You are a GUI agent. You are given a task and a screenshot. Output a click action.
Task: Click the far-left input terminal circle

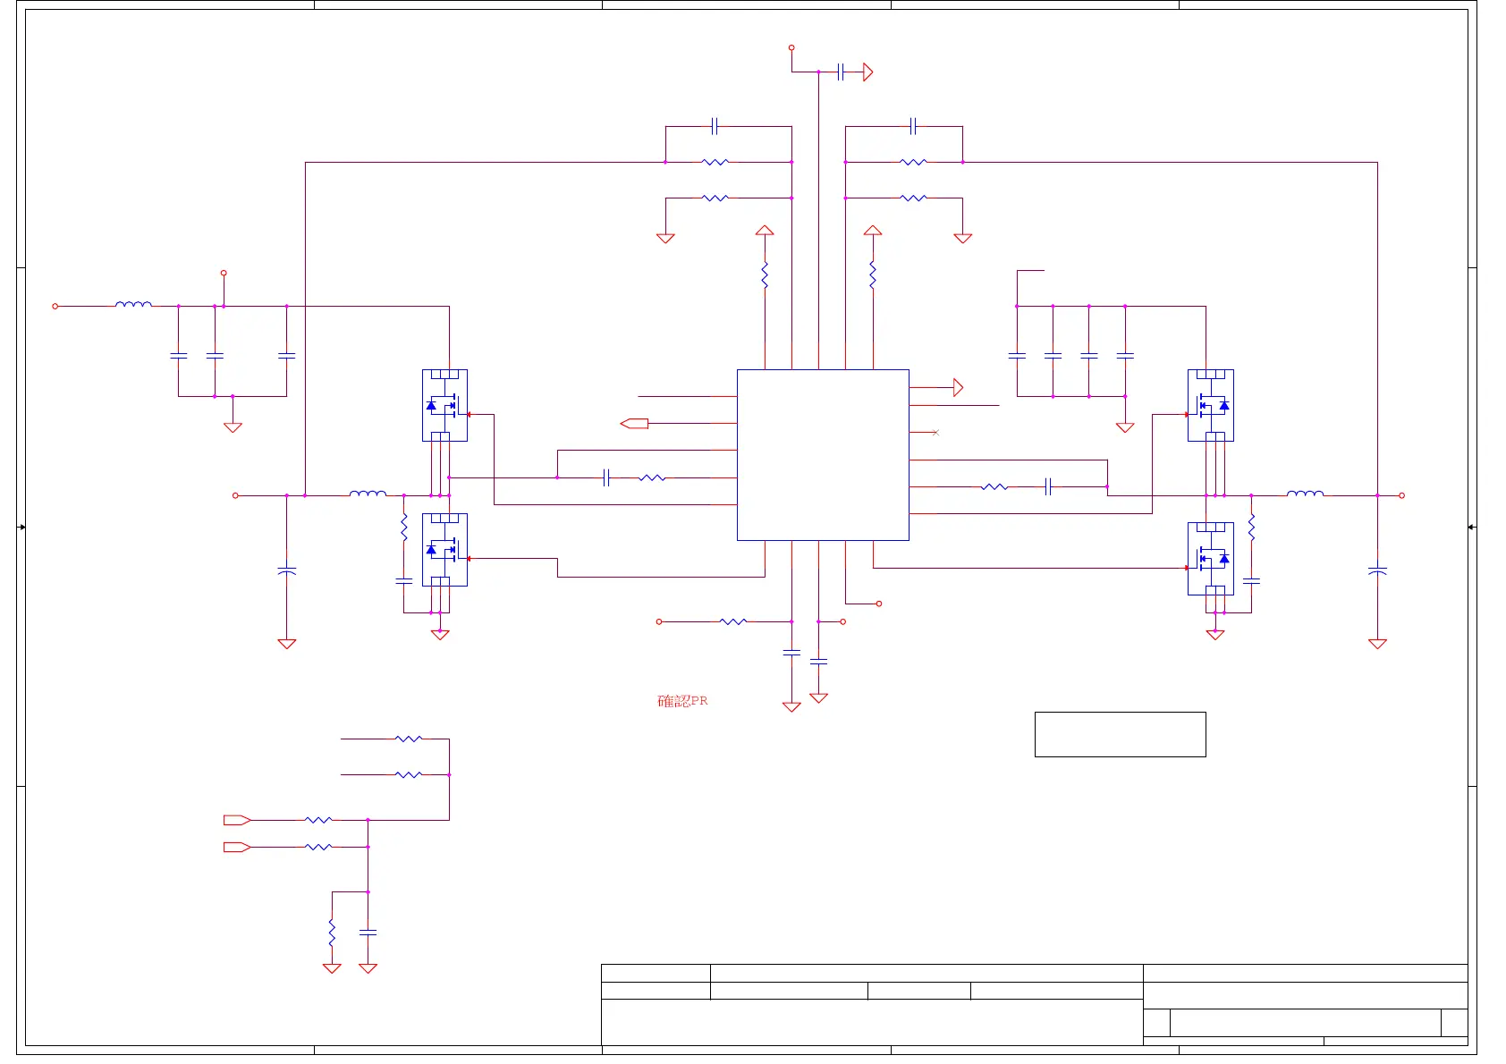[55, 306]
